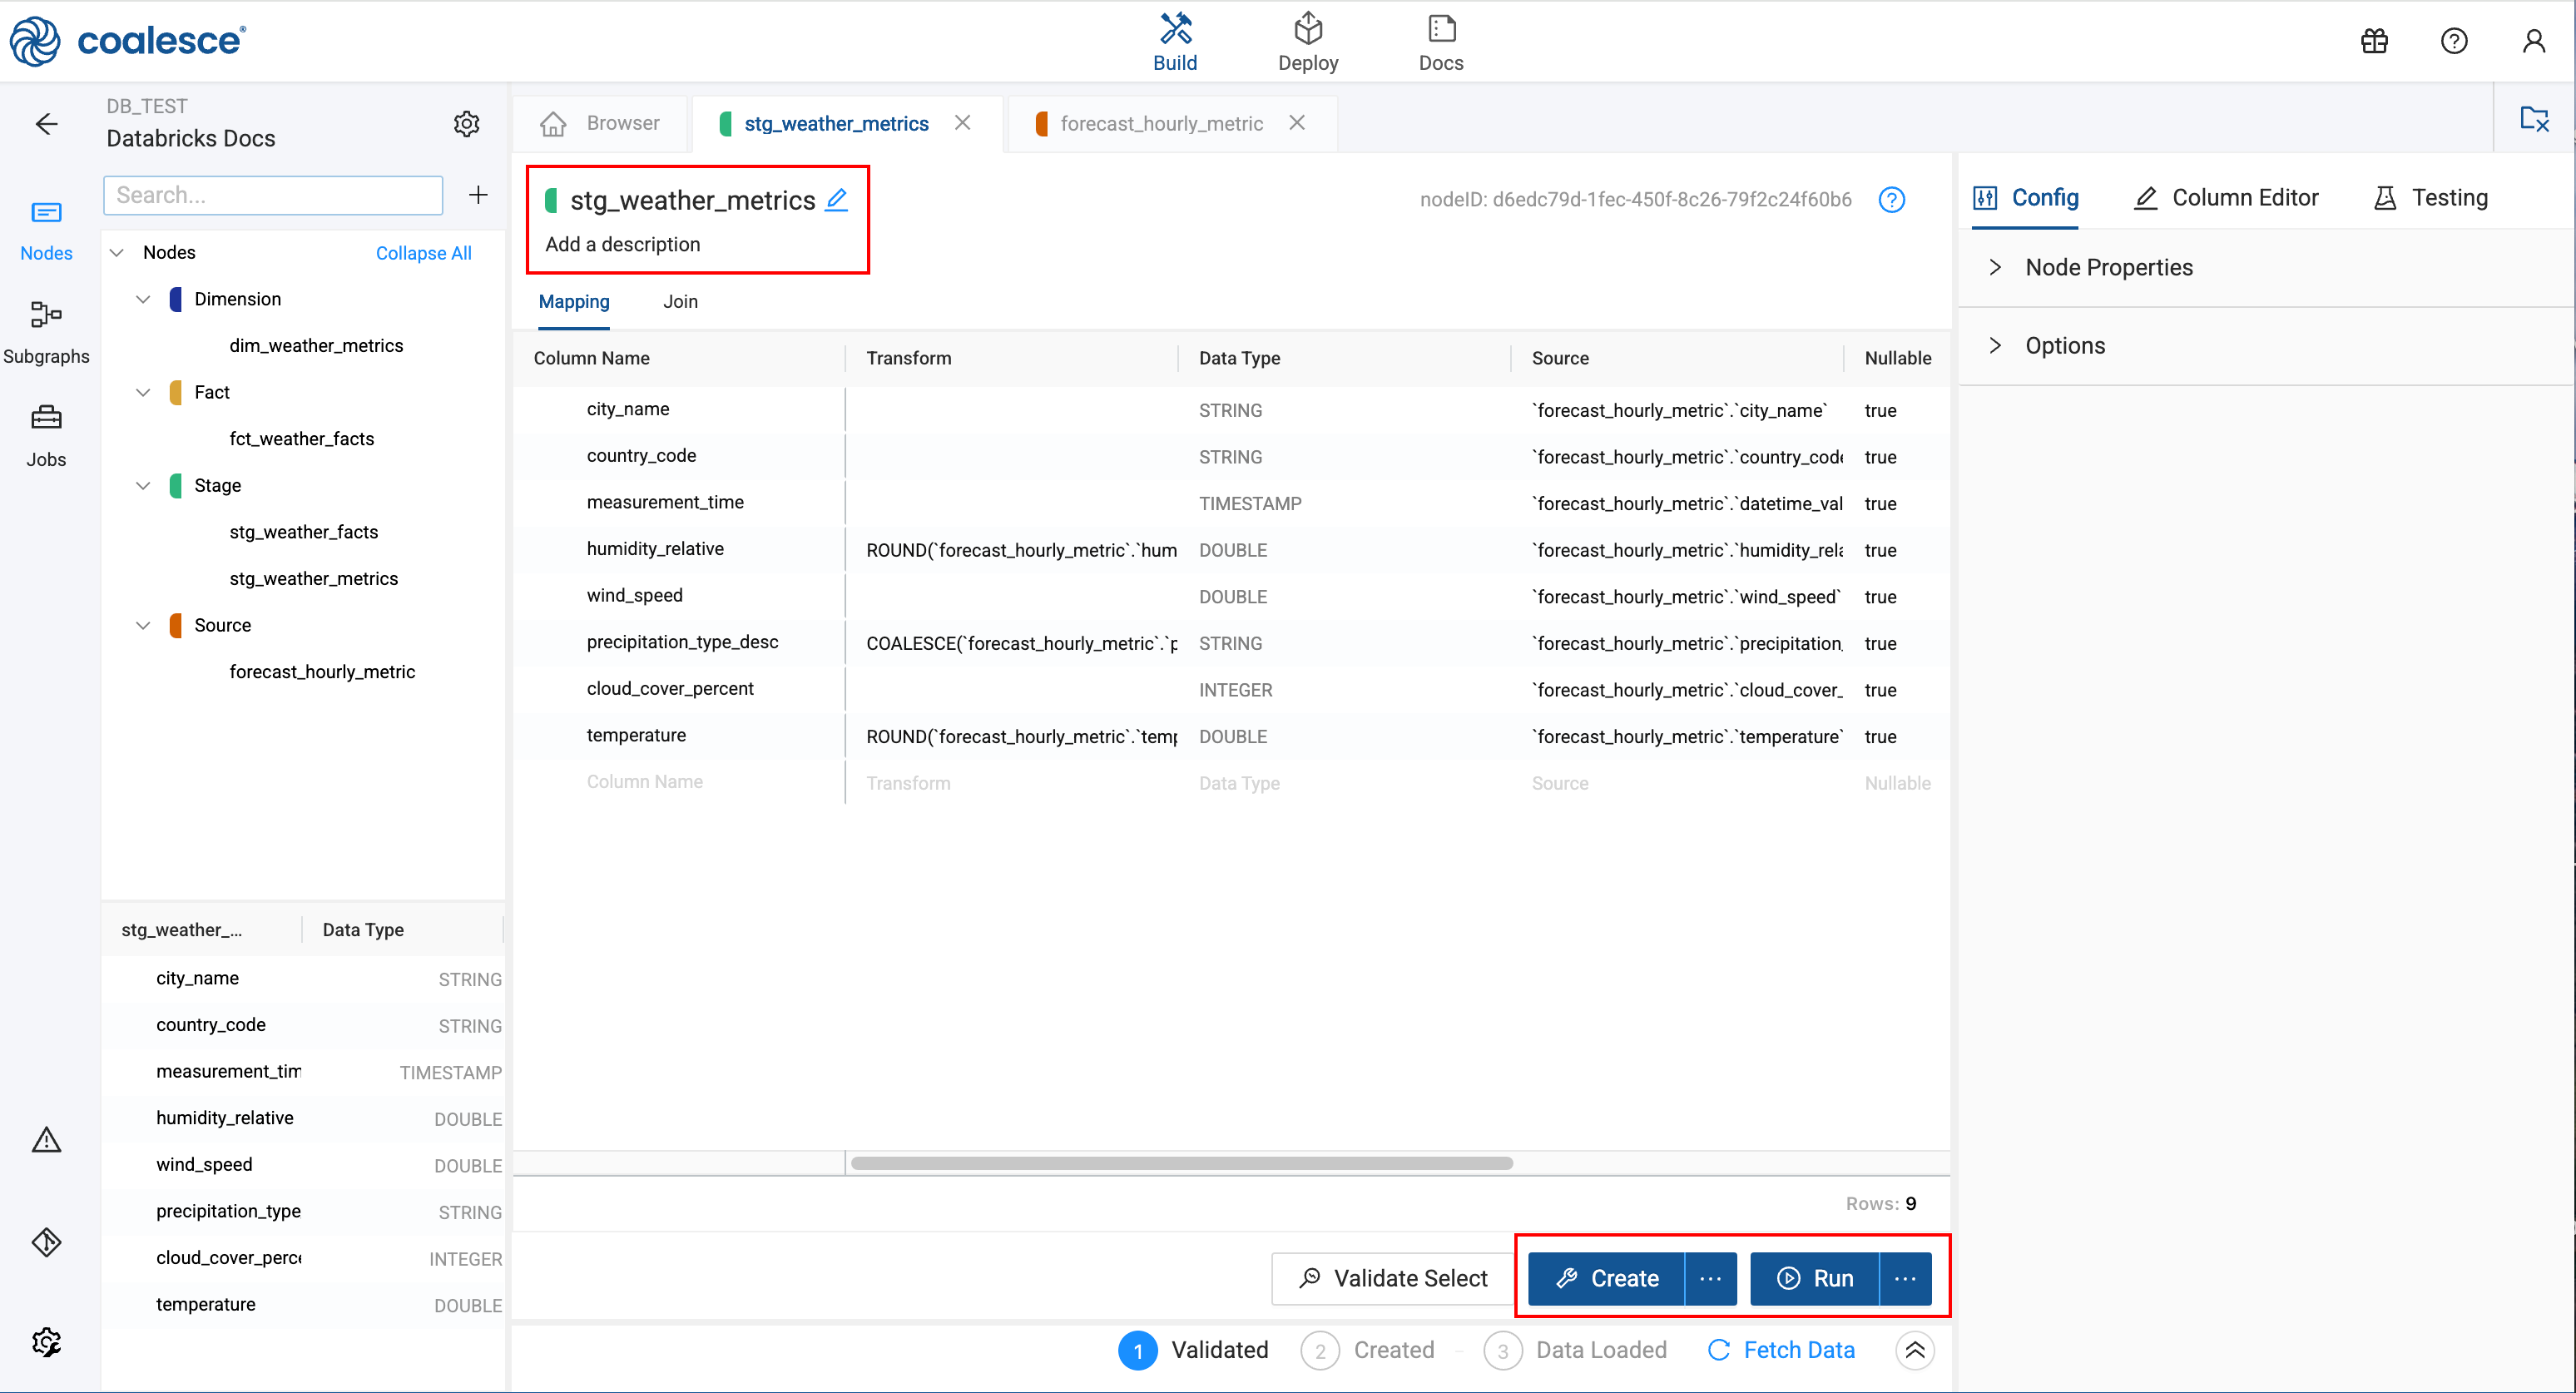Open the Testing tab
2576x1393 pixels.
tap(2431, 198)
